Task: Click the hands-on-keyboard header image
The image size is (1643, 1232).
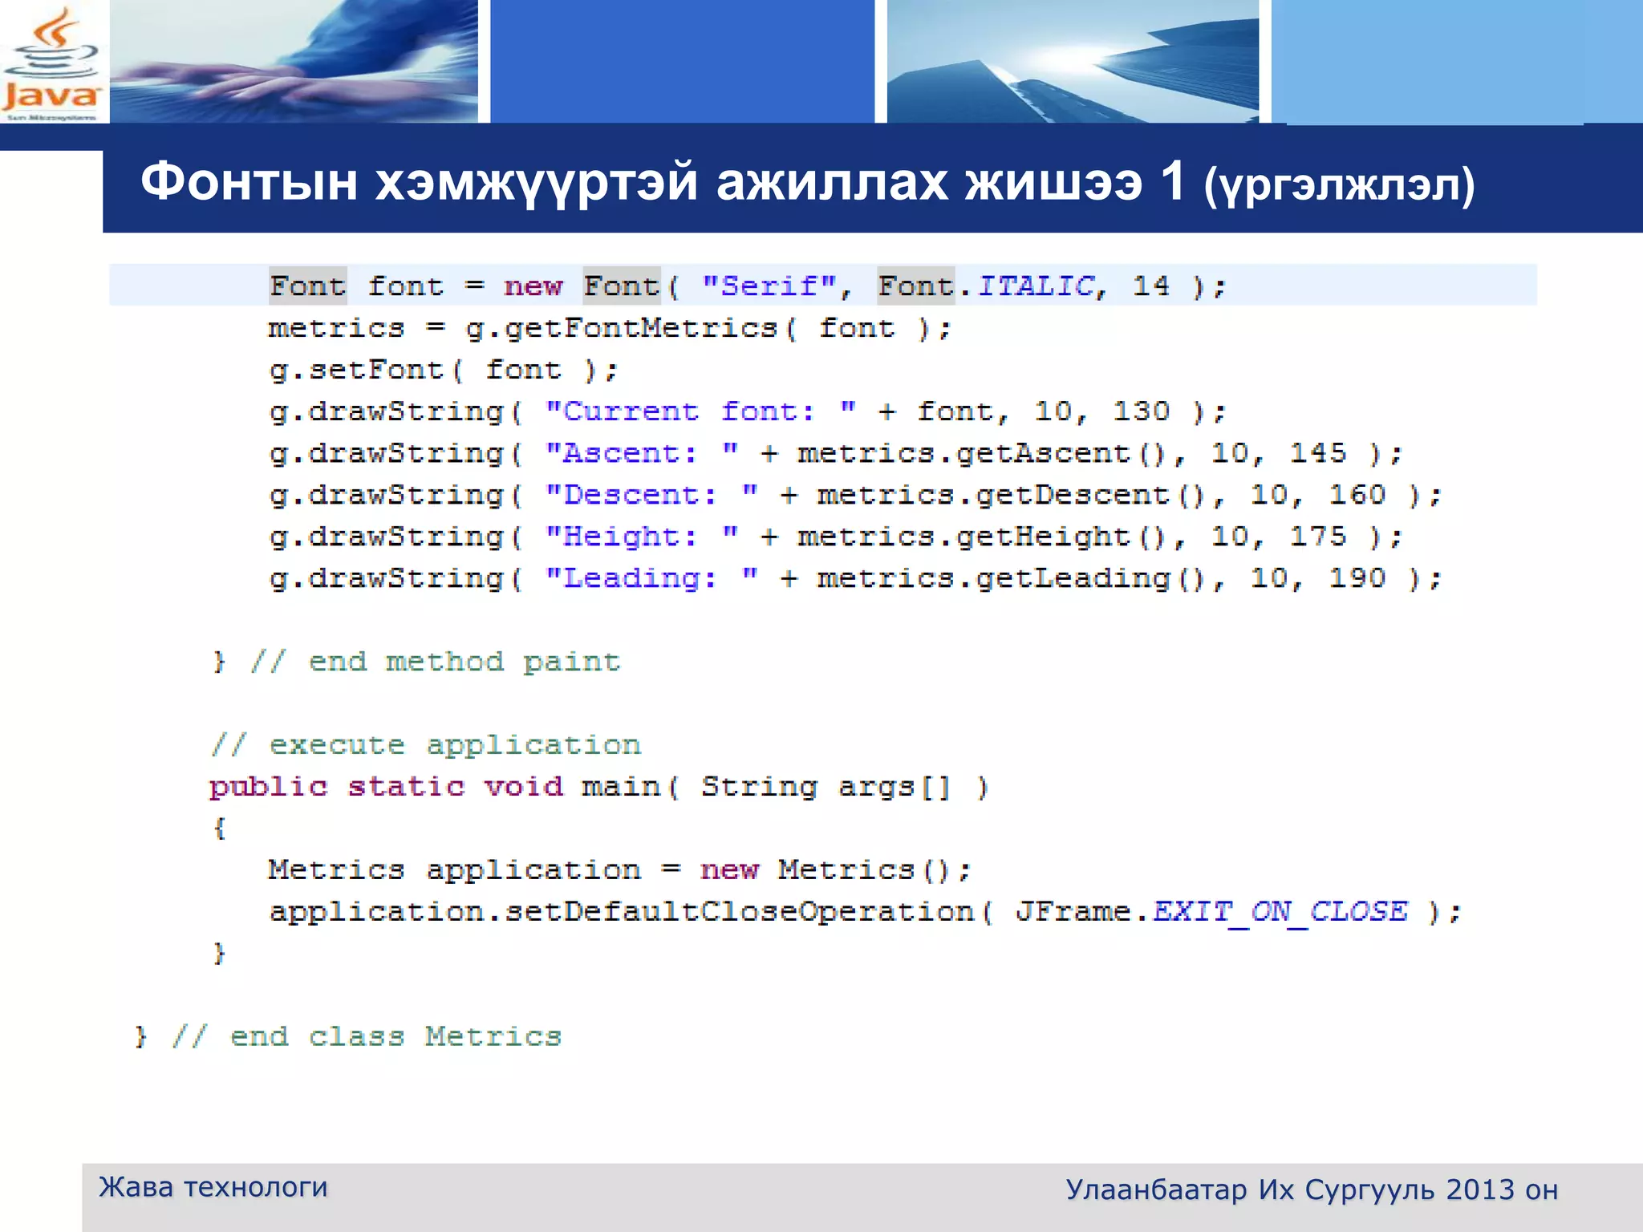Action: click(x=294, y=61)
